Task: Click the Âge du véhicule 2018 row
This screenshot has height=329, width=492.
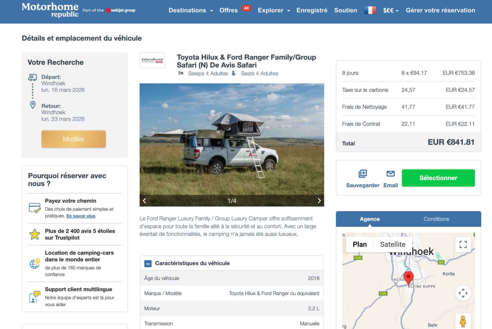Action: (x=232, y=278)
